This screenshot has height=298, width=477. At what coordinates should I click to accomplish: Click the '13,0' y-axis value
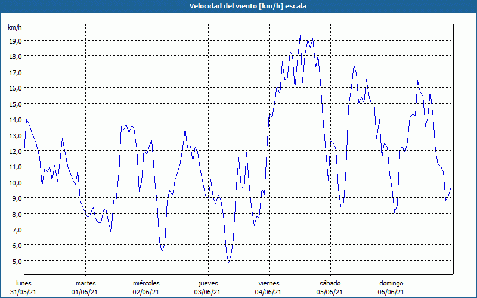pos(16,135)
